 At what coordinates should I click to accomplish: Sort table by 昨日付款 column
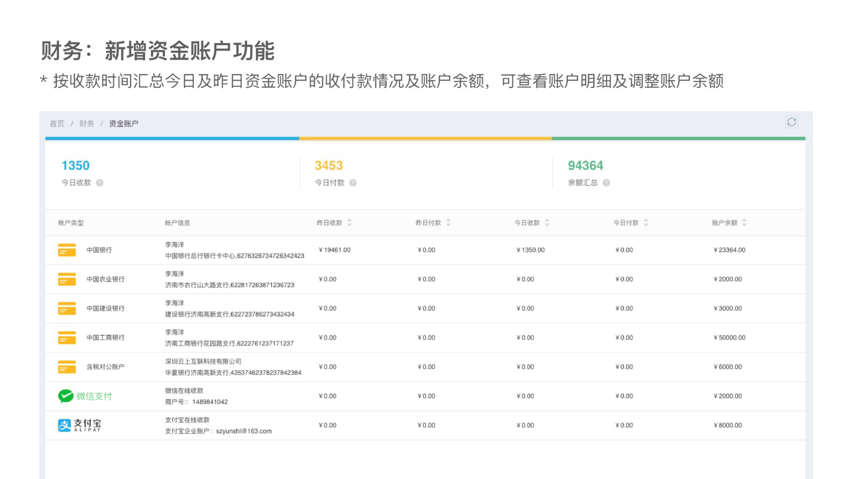448,222
